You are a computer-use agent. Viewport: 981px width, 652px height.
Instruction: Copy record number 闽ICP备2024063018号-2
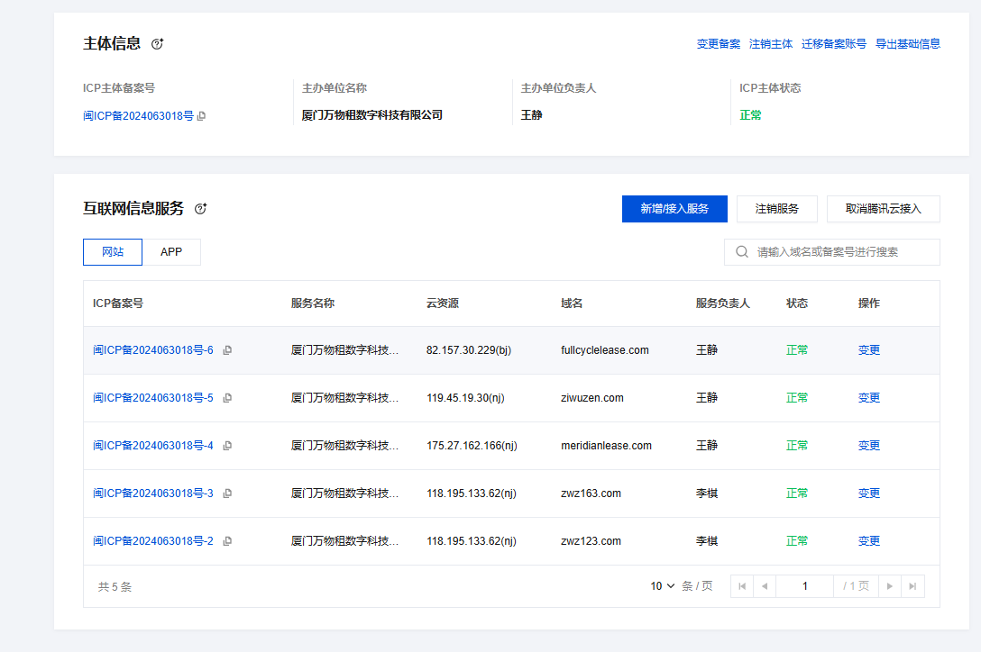tap(228, 541)
